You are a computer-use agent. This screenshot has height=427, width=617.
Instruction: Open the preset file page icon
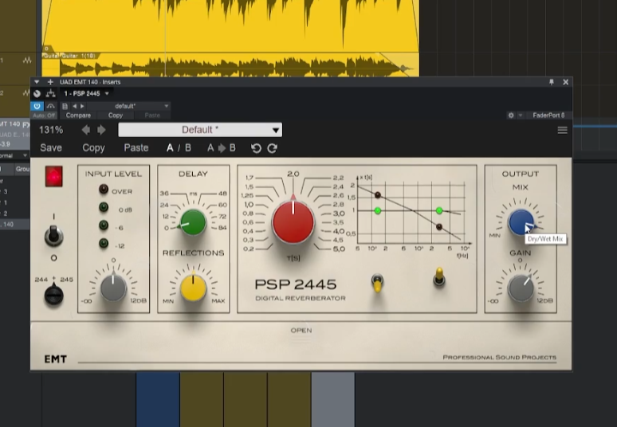pos(65,106)
